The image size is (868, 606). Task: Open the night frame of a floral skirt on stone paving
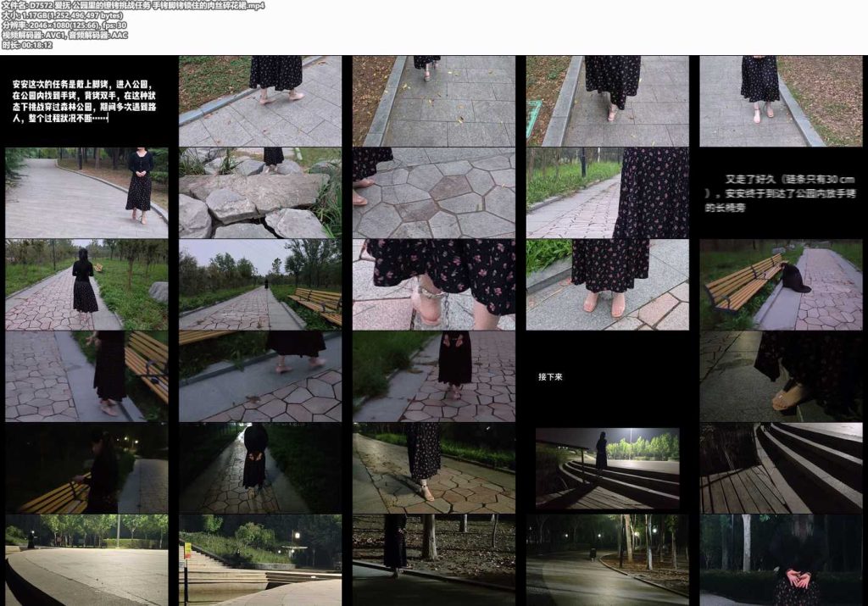[x=433, y=468]
